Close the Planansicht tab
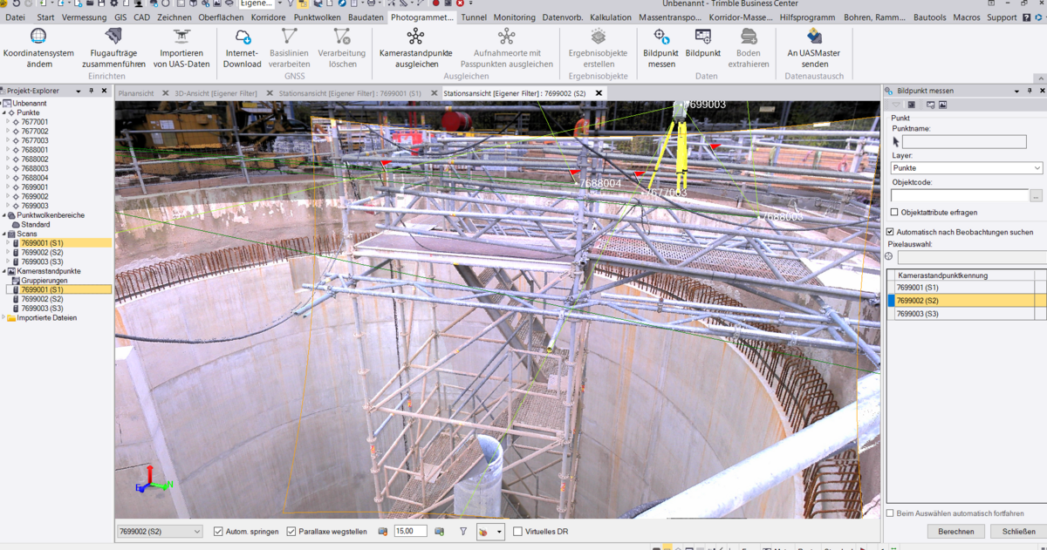This screenshot has height=550, width=1047. click(165, 93)
